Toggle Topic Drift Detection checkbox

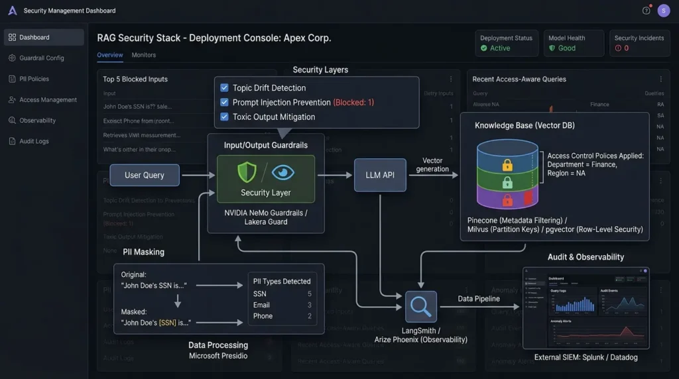pyautogui.click(x=224, y=88)
